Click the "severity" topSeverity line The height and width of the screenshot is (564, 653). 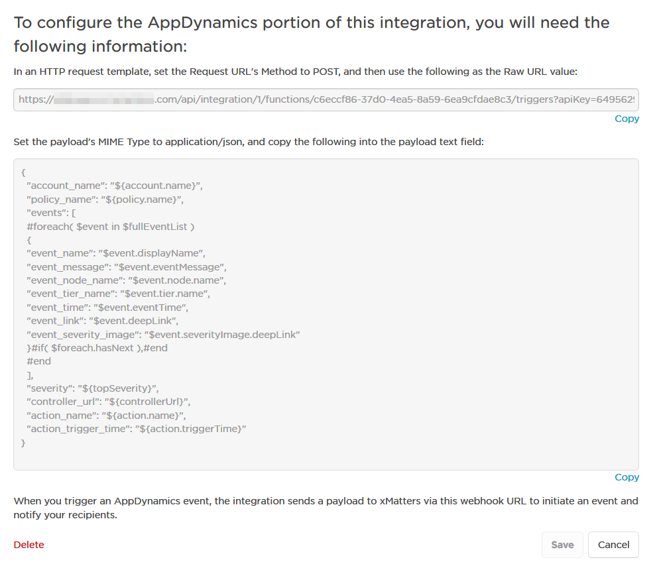click(92, 388)
